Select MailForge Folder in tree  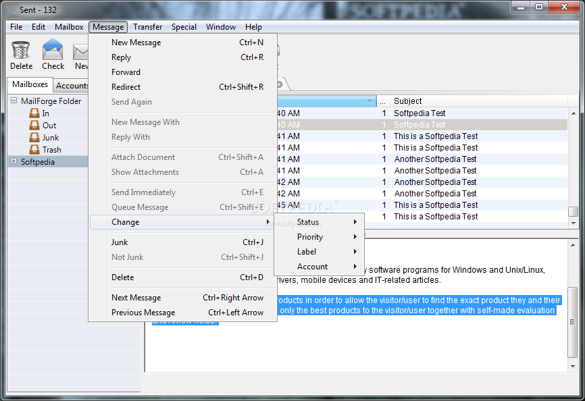[x=51, y=101]
